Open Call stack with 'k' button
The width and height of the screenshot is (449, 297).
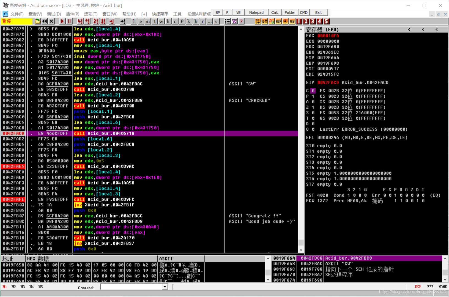coord(189,21)
